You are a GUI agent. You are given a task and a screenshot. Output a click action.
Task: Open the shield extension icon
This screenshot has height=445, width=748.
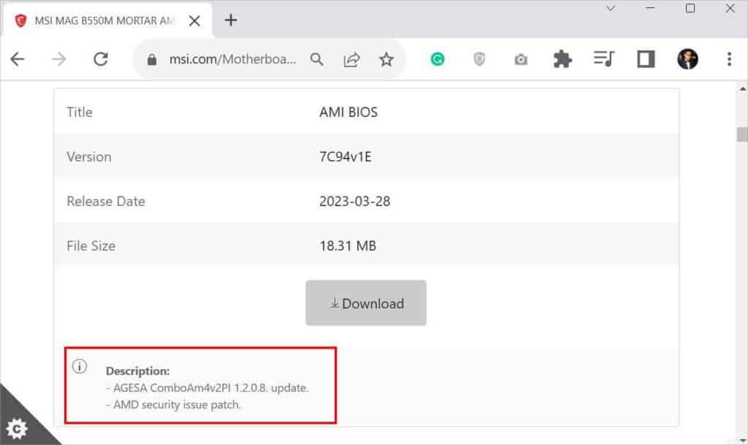tap(479, 59)
